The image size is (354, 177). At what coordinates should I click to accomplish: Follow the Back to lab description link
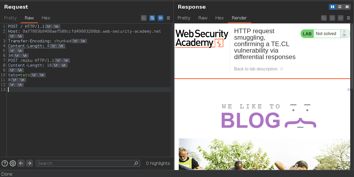coord(258,69)
